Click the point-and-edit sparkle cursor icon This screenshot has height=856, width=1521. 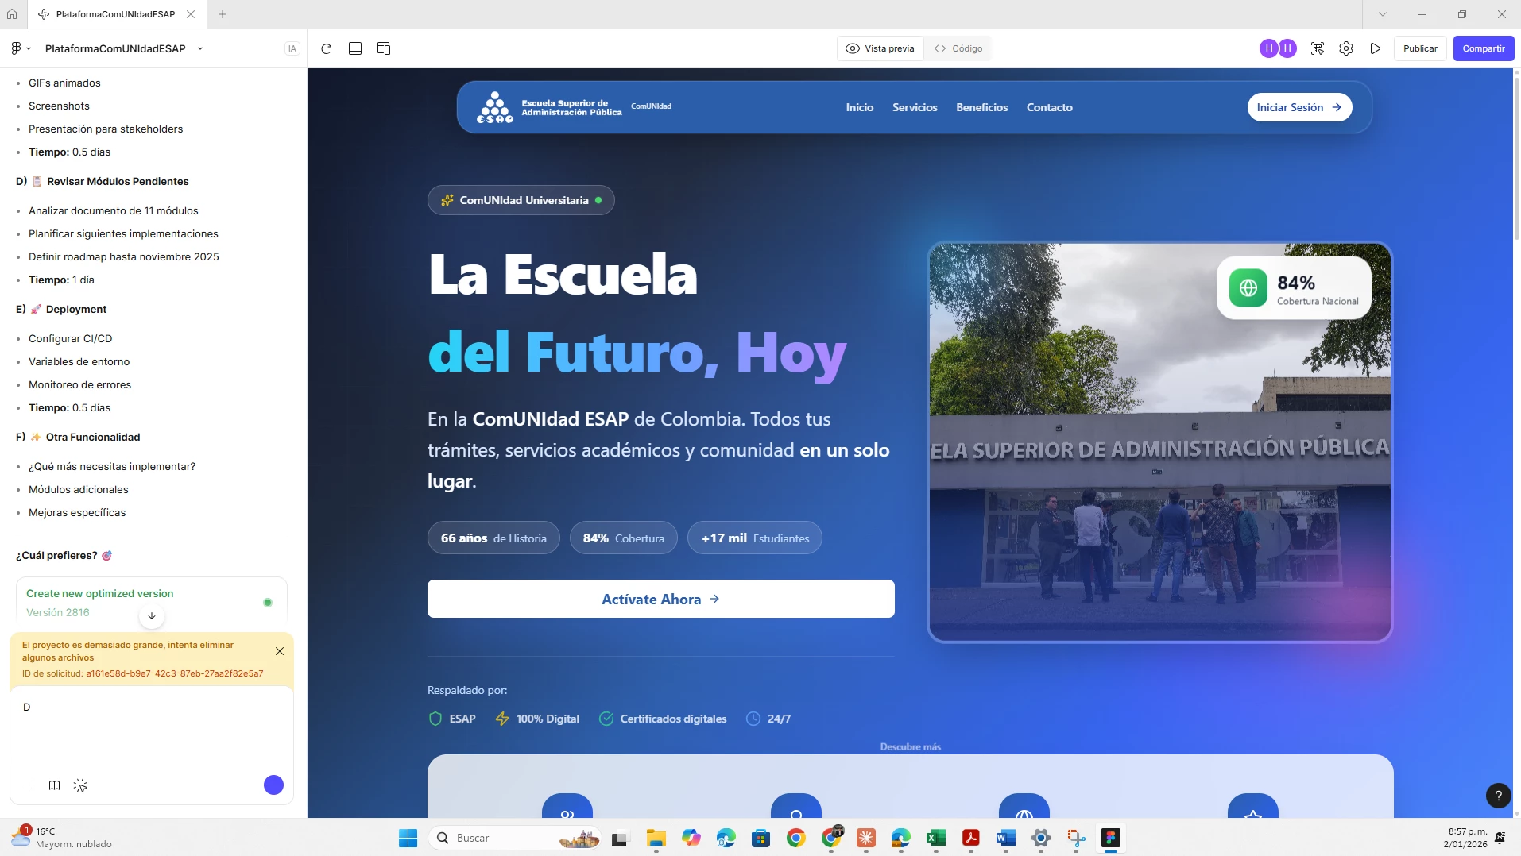[x=80, y=785]
